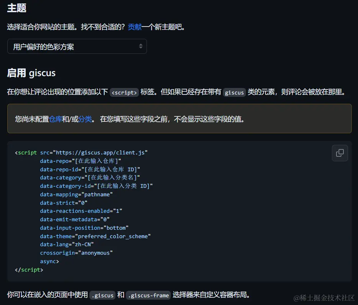Click the closing '</script>' tag

tap(29, 270)
